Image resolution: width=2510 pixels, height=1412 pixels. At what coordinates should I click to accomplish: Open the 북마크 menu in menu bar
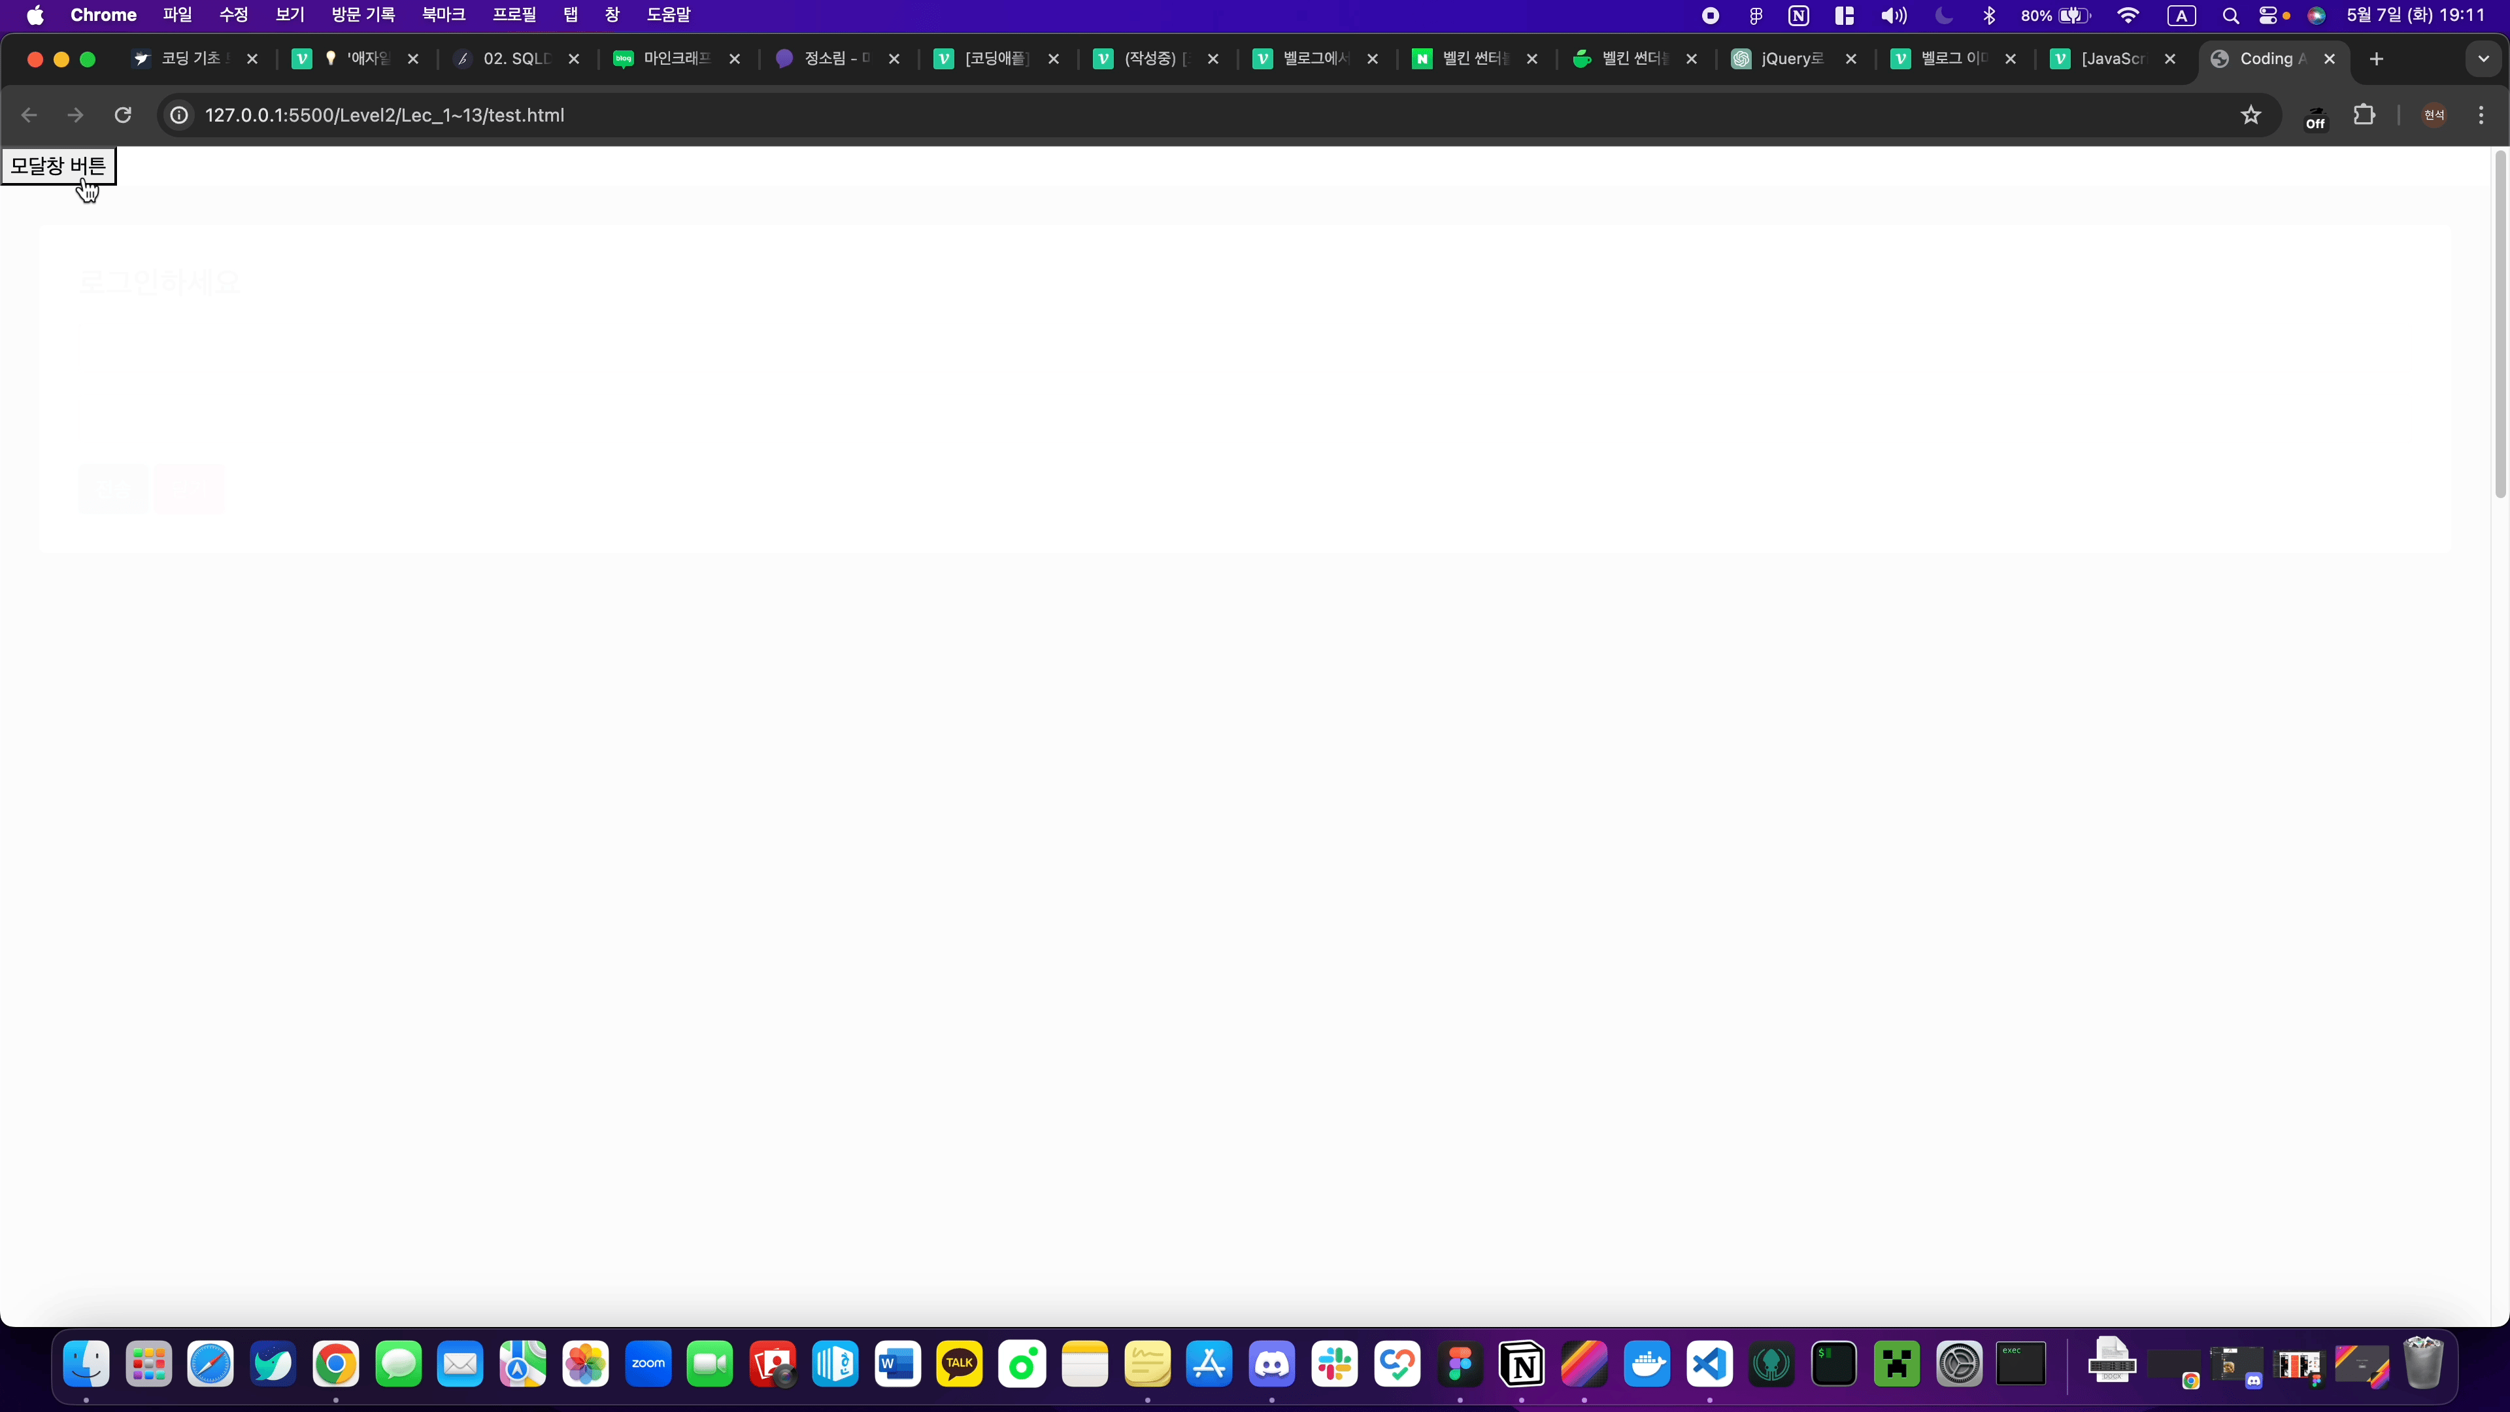pyautogui.click(x=443, y=14)
